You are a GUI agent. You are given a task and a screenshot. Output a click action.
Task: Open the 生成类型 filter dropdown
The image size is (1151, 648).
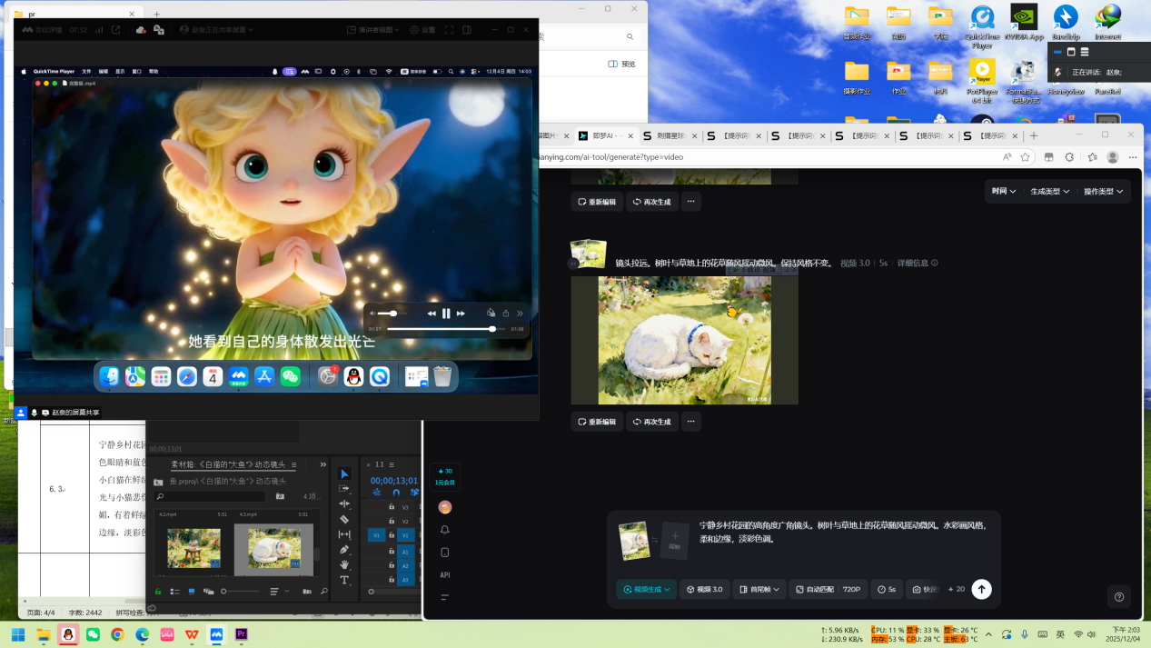[1049, 192]
